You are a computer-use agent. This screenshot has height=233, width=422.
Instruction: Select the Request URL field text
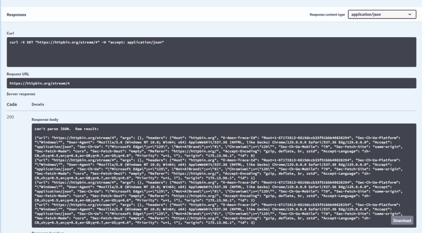pyautogui.click(x=40, y=83)
